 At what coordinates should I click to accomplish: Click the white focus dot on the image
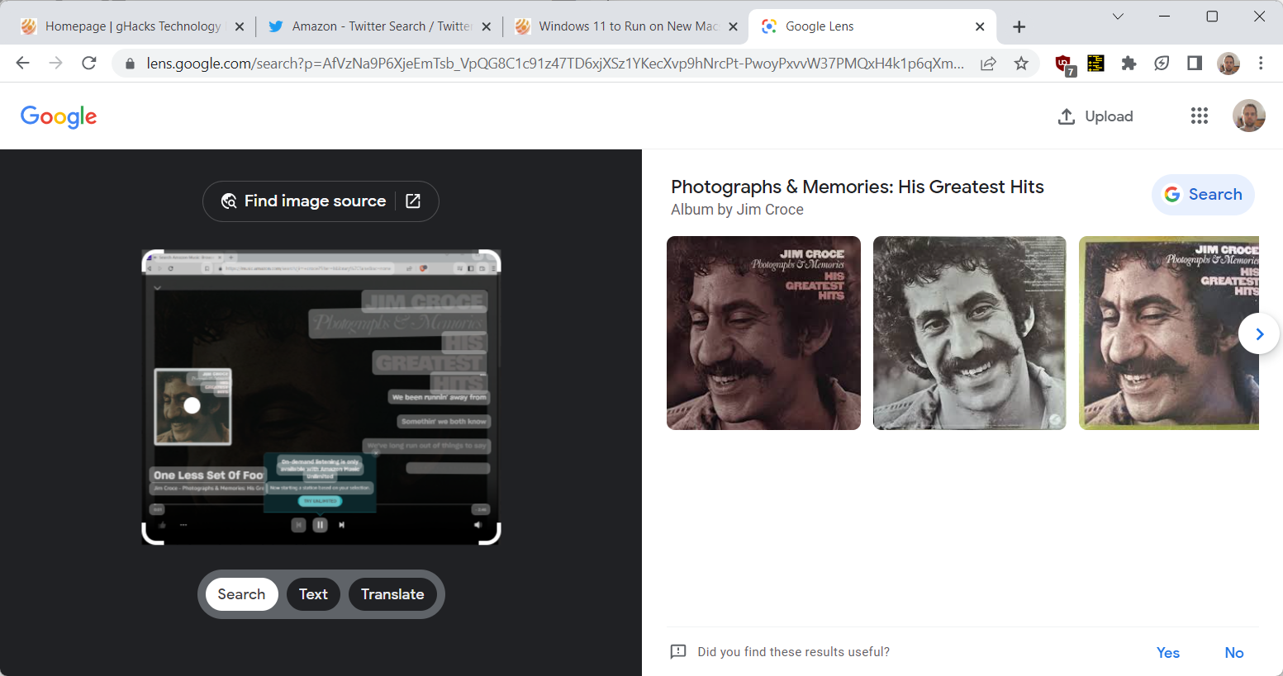pyautogui.click(x=192, y=405)
